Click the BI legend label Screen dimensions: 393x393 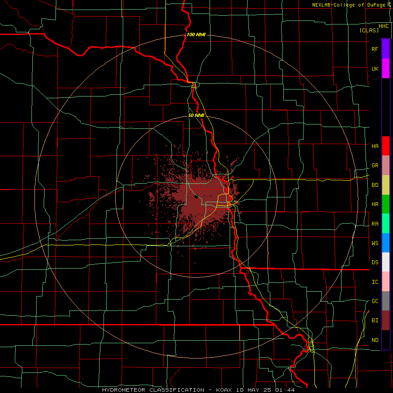pyautogui.click(x=375, y=321)
